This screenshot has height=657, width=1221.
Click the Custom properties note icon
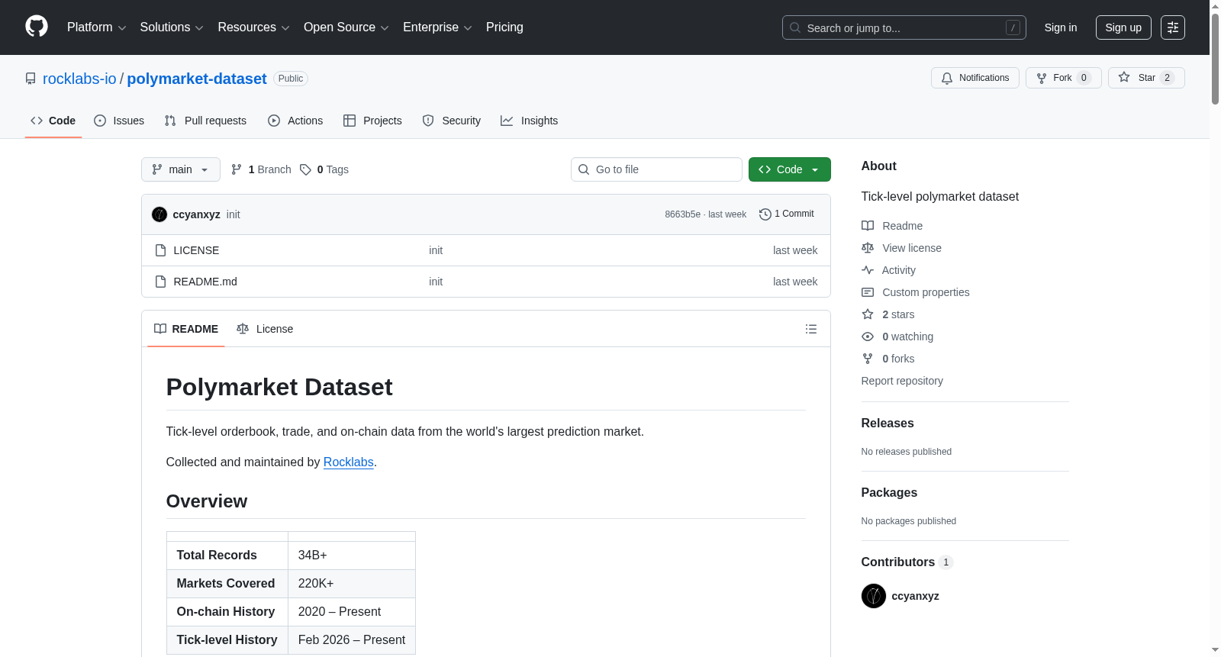coord(868,292)
